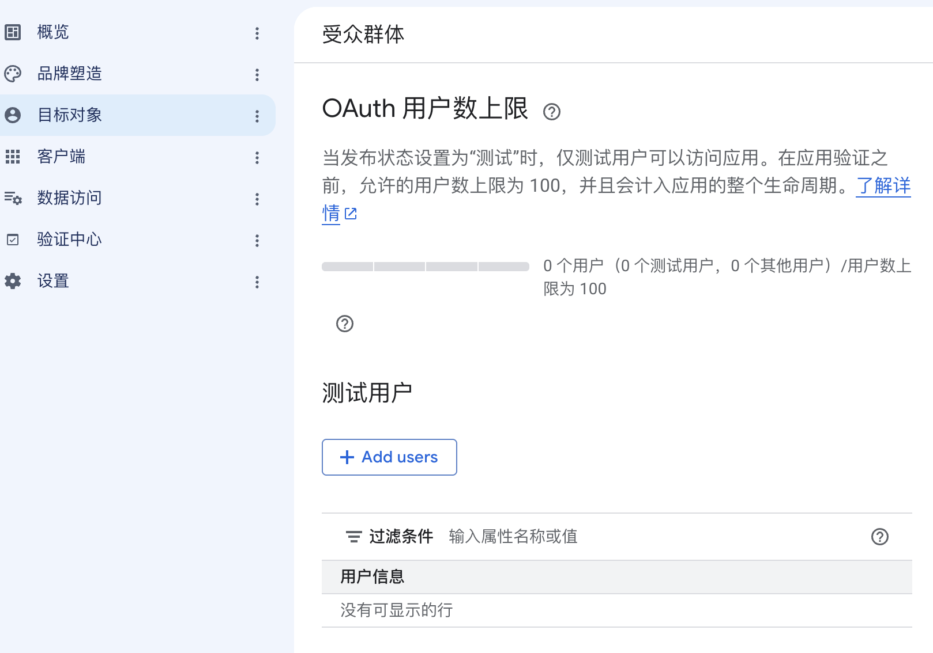This screenshot has width=933, height=653.
Task: Open the 概览 navigation item
Action: (138, 32)
